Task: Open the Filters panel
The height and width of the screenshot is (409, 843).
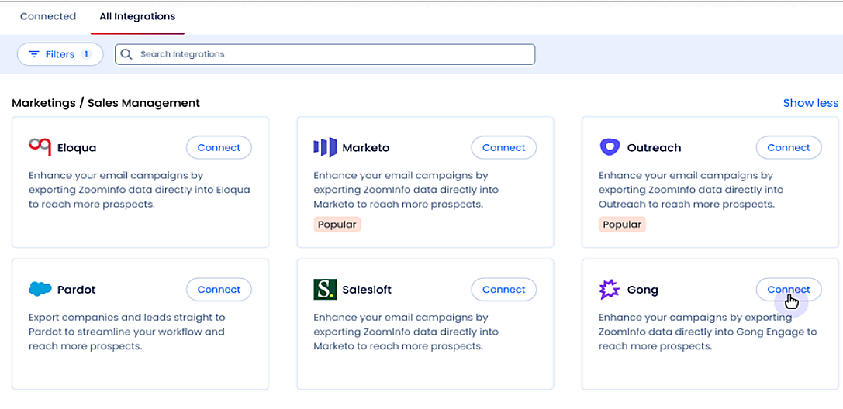Action: tap(60, 54)
